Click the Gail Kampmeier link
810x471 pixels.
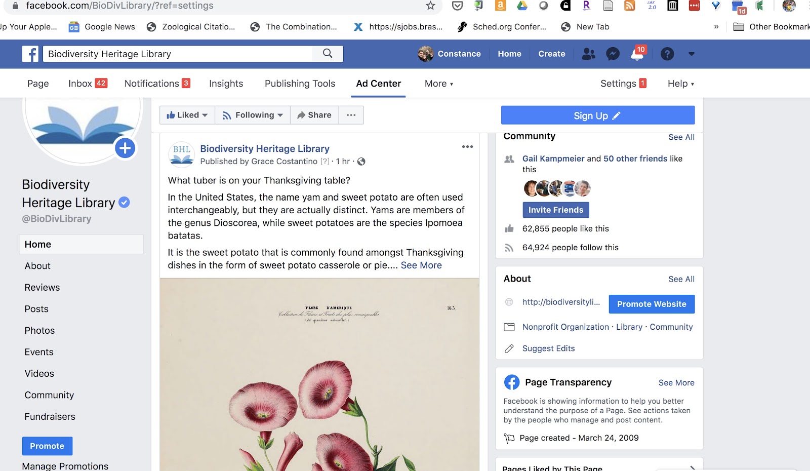click(x=553, y=159)
